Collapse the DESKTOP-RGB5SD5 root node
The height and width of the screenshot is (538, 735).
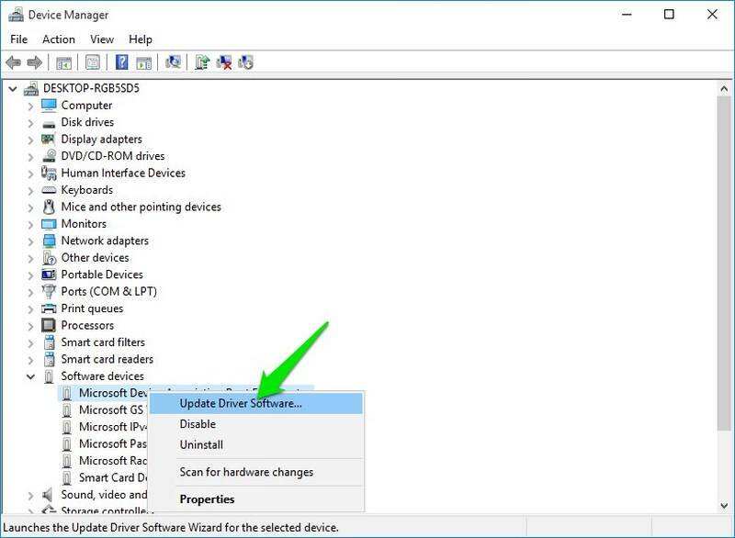point(12,88)
